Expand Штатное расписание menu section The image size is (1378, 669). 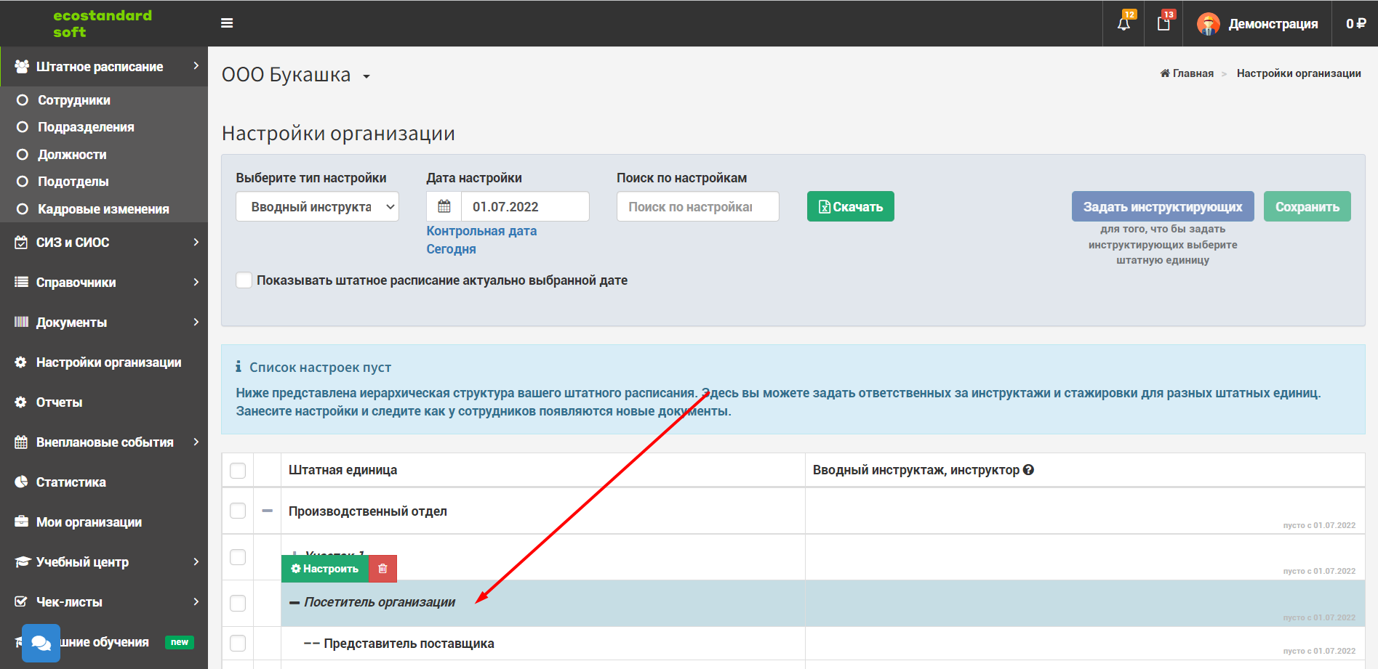104,66
